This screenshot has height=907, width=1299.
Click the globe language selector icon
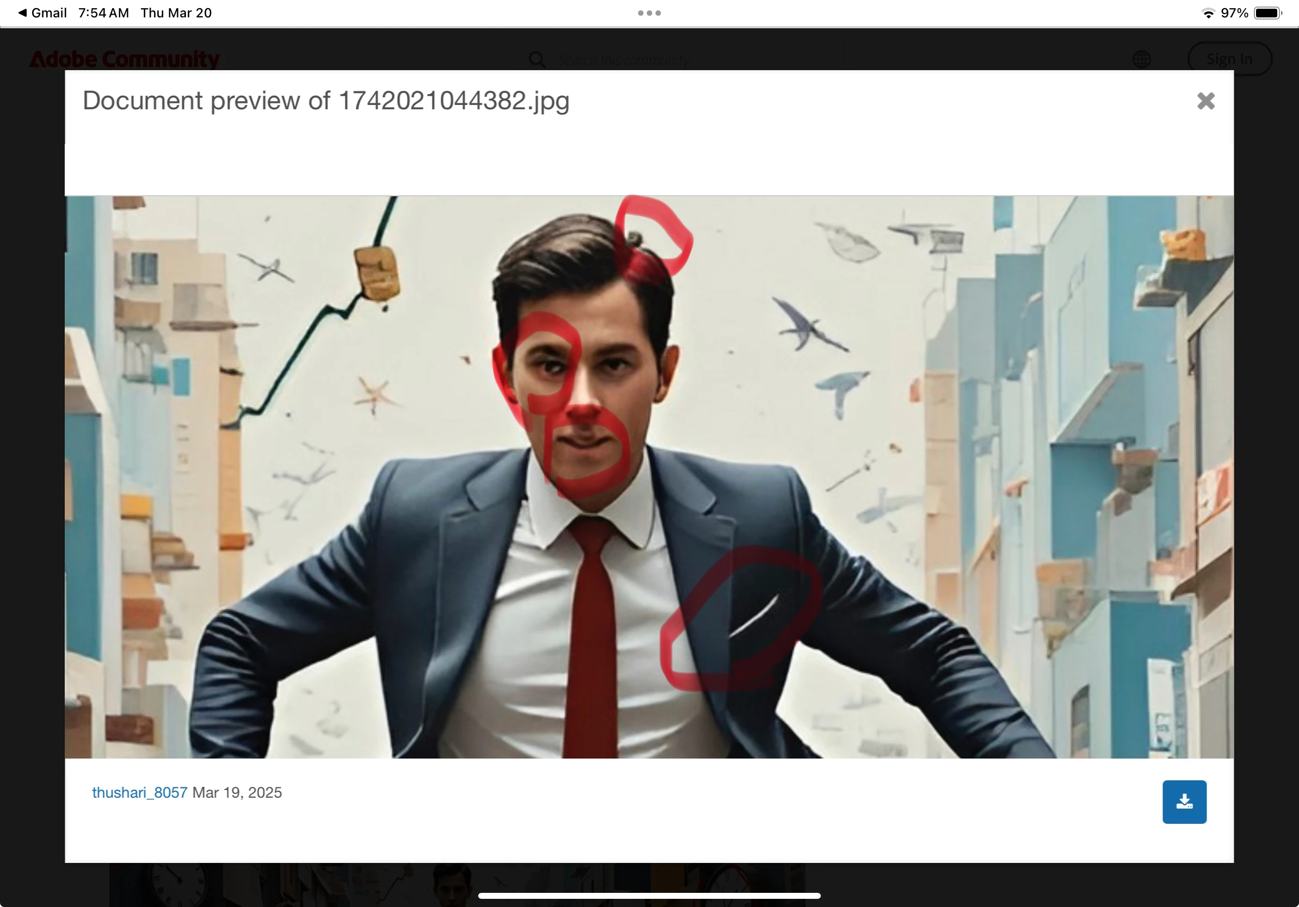coord(1141,59)
